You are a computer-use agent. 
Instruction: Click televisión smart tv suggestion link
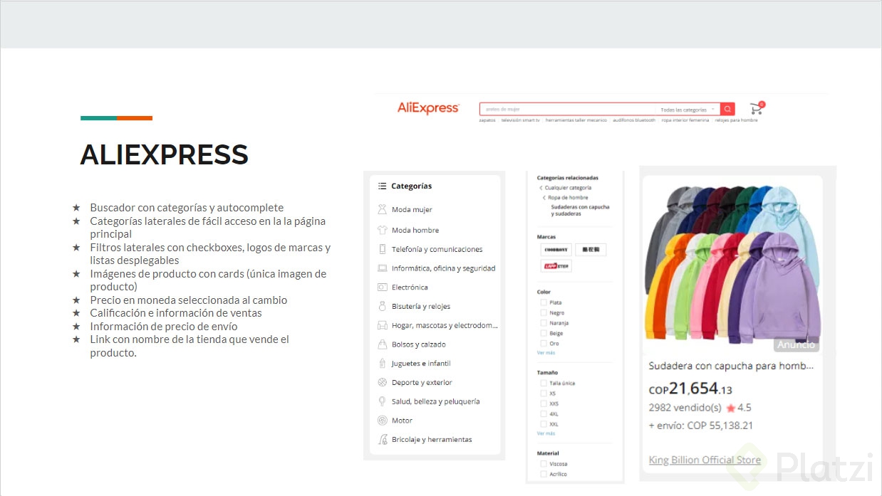[520, 120]
